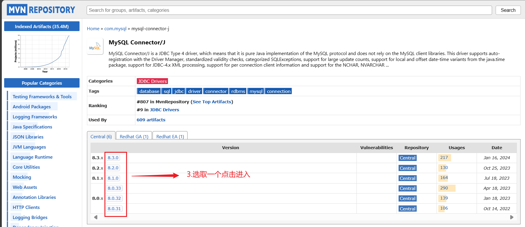Click the Indexed Artifacts (35.4M) header
525x227 pixels.
tap(42, 26)
